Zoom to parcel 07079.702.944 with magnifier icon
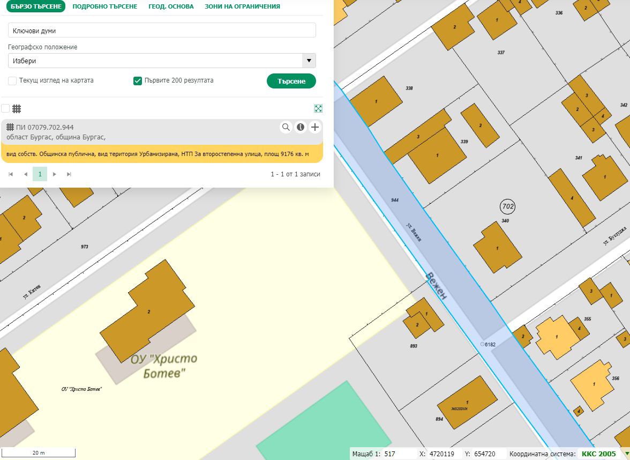Screen dimensions: 630x460 [x=286, y=127]
